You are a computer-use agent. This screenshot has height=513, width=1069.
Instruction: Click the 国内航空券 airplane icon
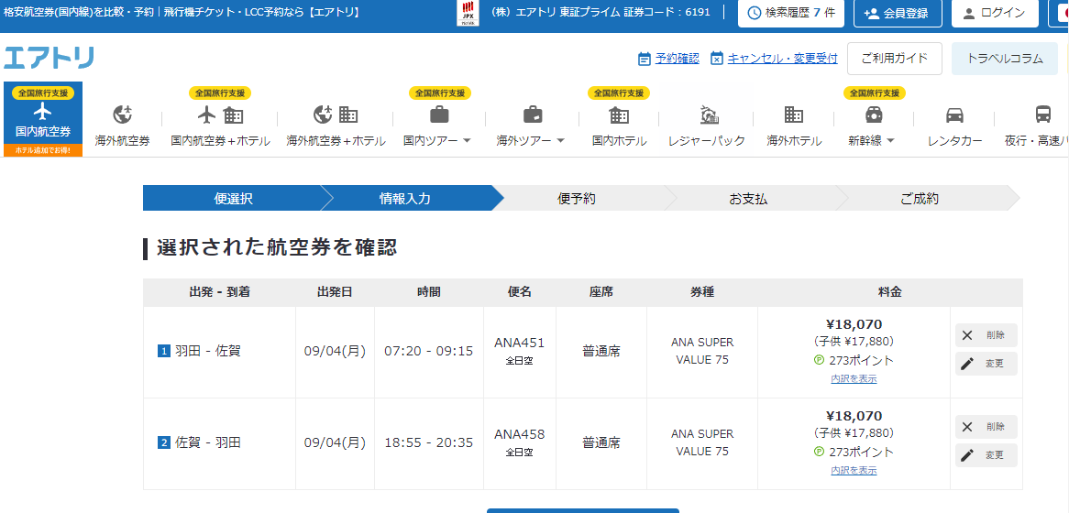pyautogui.click(x=43, y=110)
